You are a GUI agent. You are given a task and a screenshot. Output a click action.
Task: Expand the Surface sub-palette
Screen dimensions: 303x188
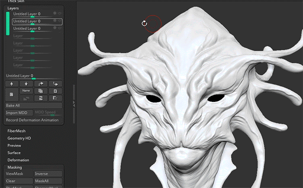14,153
